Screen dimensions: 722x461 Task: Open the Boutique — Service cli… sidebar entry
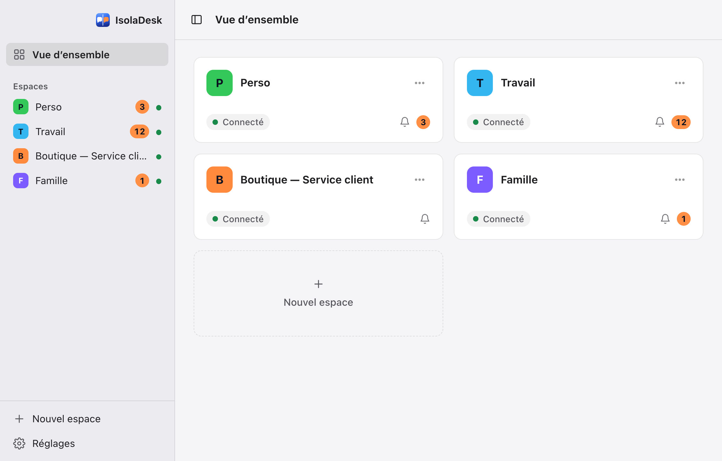[x=87, y=156]
